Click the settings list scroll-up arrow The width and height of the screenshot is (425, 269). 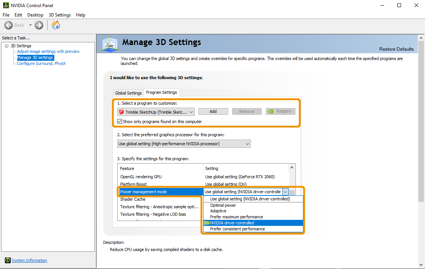point(292,167)
